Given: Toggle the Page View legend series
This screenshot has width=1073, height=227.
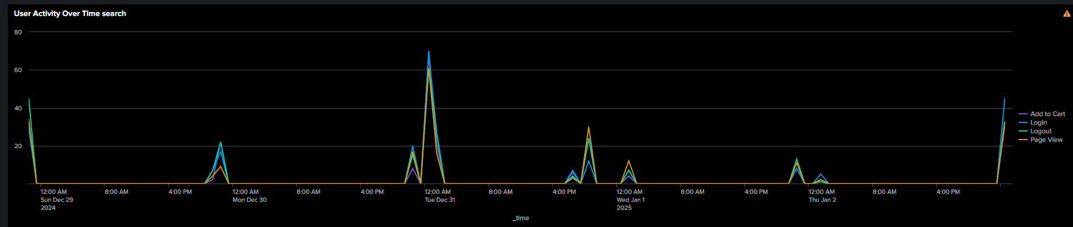Looking at the screenshot, I should pos(1041,140).
